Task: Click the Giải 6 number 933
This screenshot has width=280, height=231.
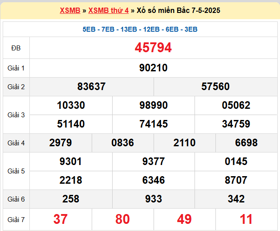Action: tap(154, 199)
